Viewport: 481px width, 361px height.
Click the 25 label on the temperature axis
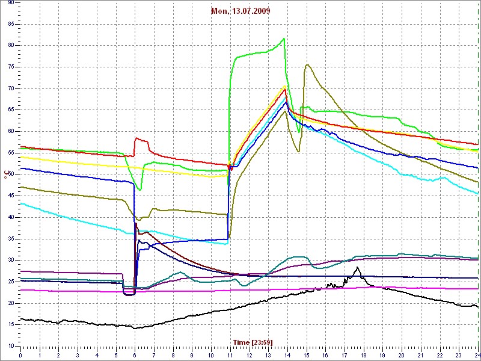(10, 282)
